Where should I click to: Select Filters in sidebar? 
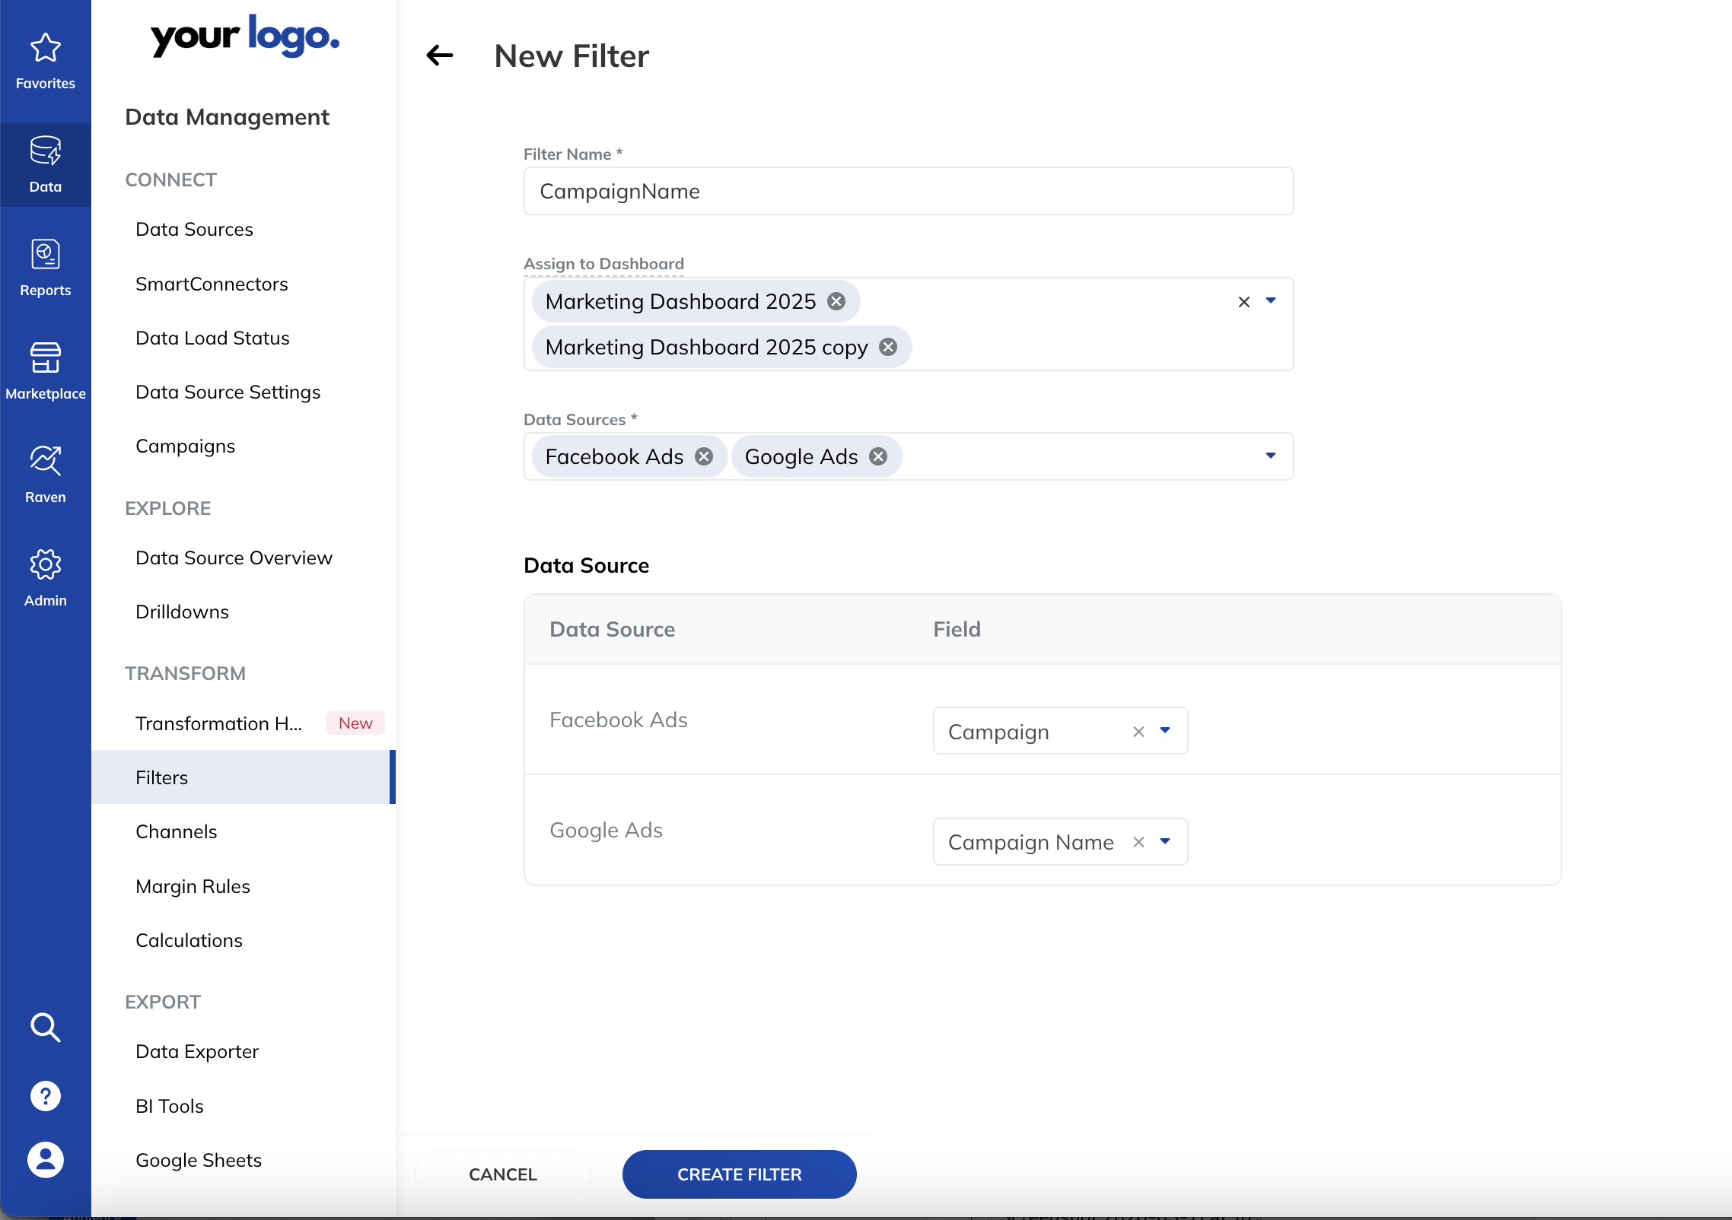244,777
